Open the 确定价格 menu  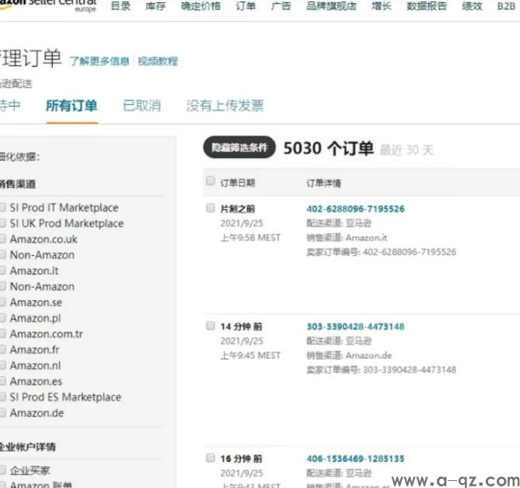(201, 6)
